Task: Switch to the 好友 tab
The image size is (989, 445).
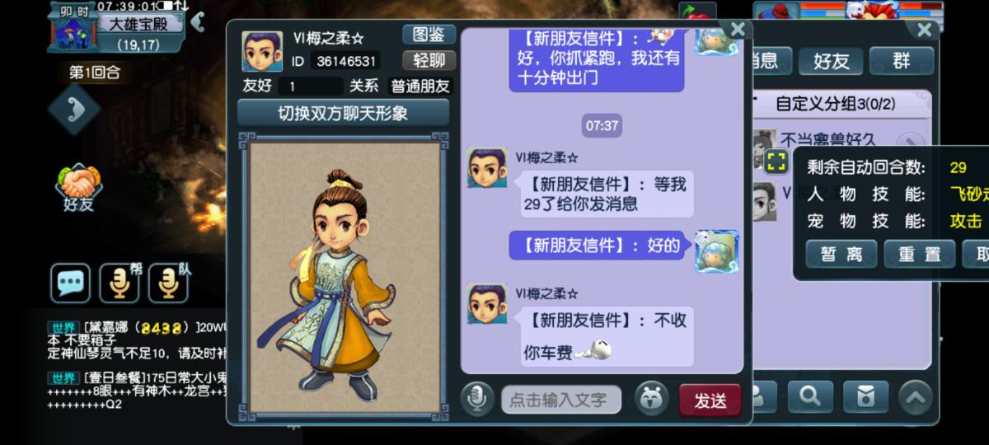Action: click(x=832, y=61)
